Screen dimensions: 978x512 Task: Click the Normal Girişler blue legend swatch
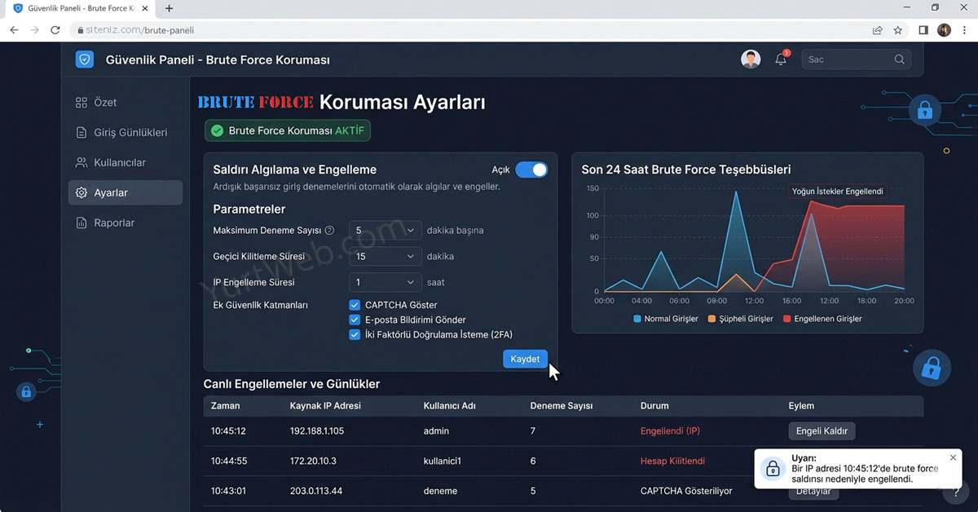637,319
